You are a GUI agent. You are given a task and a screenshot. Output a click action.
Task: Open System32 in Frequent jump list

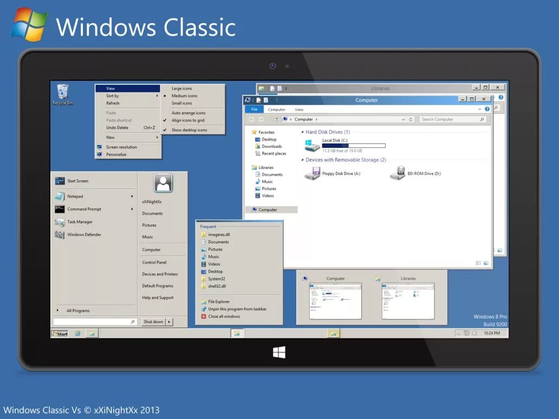click(217, 279)
